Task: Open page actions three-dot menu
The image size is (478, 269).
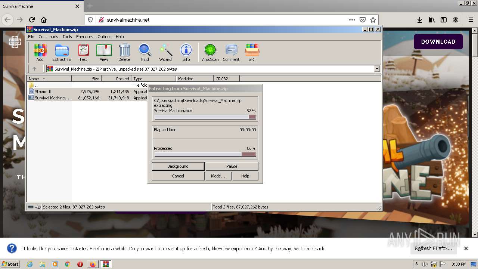Action: (x=352, y=20)
